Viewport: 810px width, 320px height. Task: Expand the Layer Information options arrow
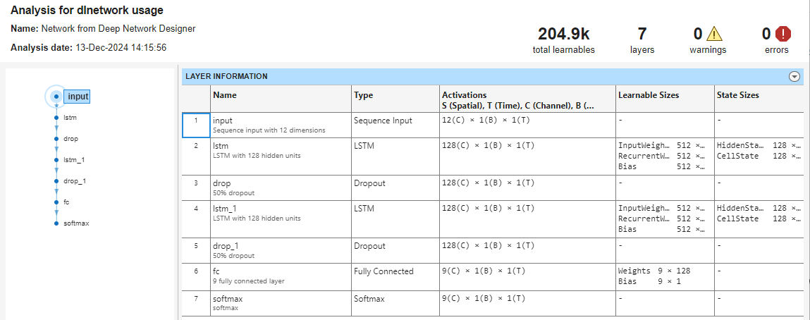(x=794, y=76)
